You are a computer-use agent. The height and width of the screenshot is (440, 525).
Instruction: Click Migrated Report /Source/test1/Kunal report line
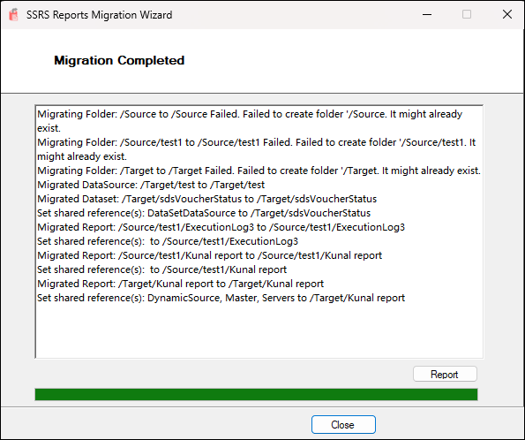click(210, 255)
